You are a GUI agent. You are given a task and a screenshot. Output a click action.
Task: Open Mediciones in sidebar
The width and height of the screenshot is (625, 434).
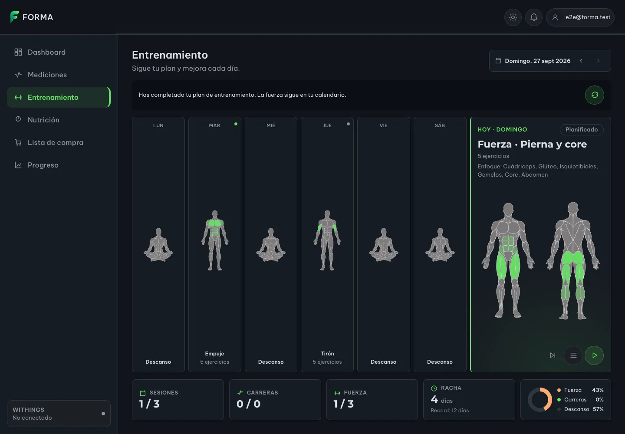[x=59, y=75]
